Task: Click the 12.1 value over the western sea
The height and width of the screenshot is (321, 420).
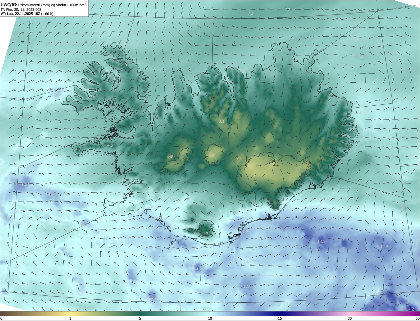Action: click(25, 184)
